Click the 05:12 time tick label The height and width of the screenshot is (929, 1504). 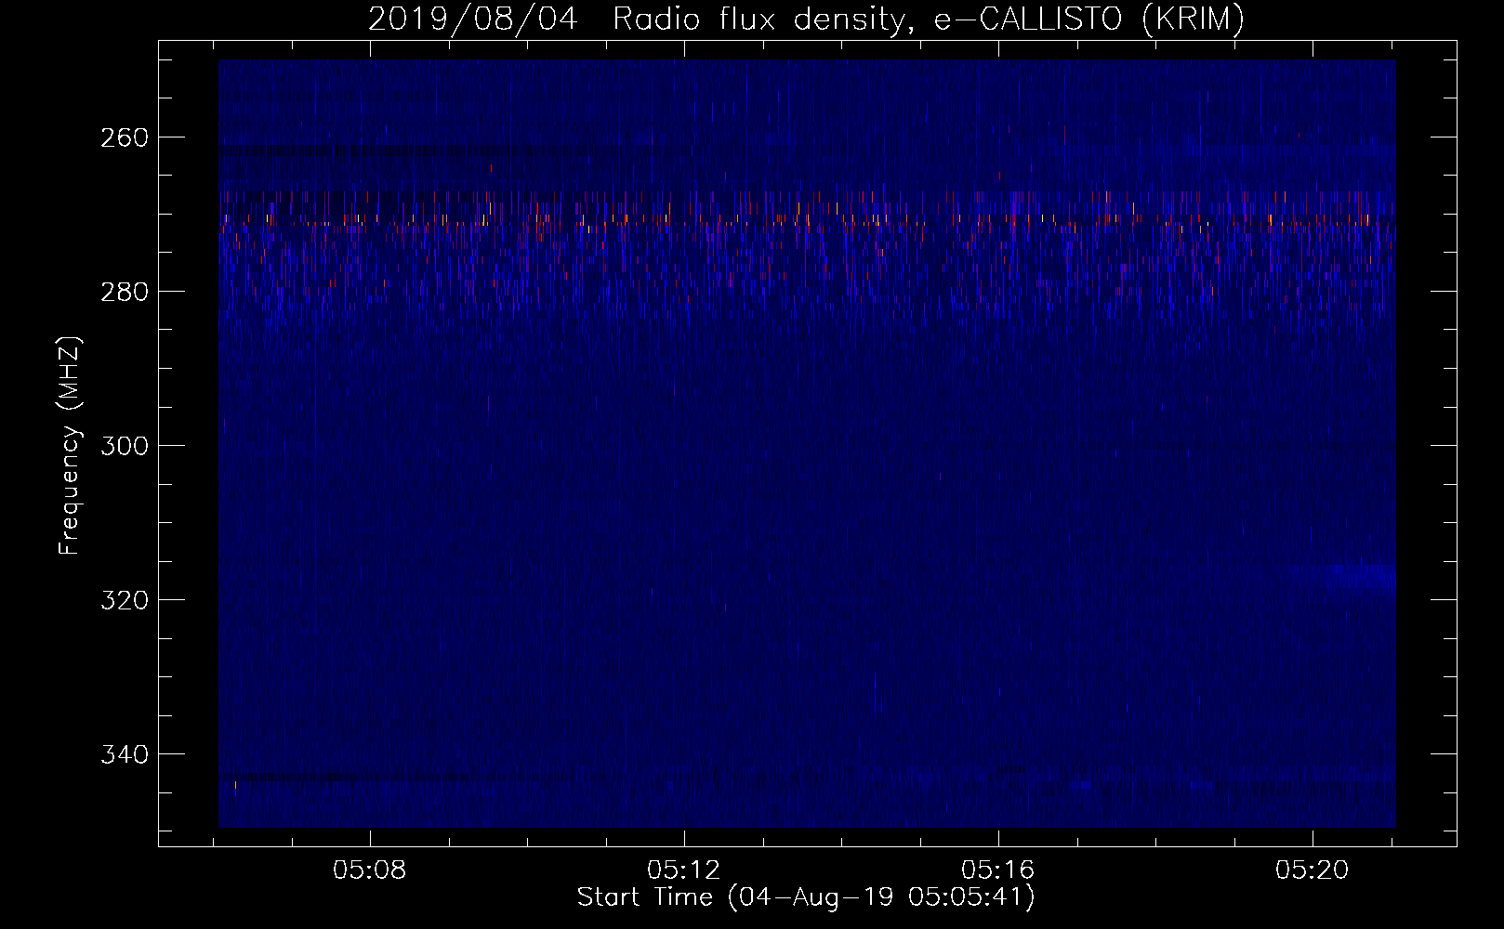(x=684, y=870)
